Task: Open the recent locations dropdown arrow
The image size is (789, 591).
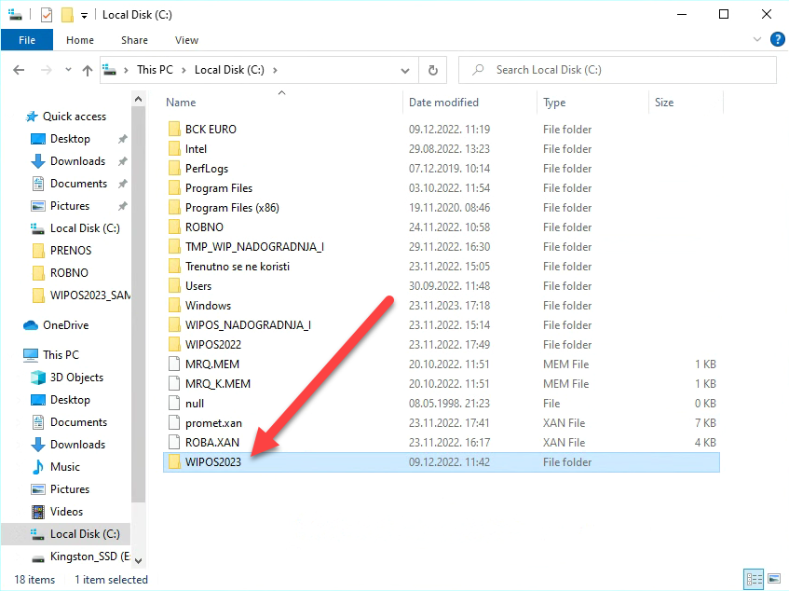Action: click(65, 70)
